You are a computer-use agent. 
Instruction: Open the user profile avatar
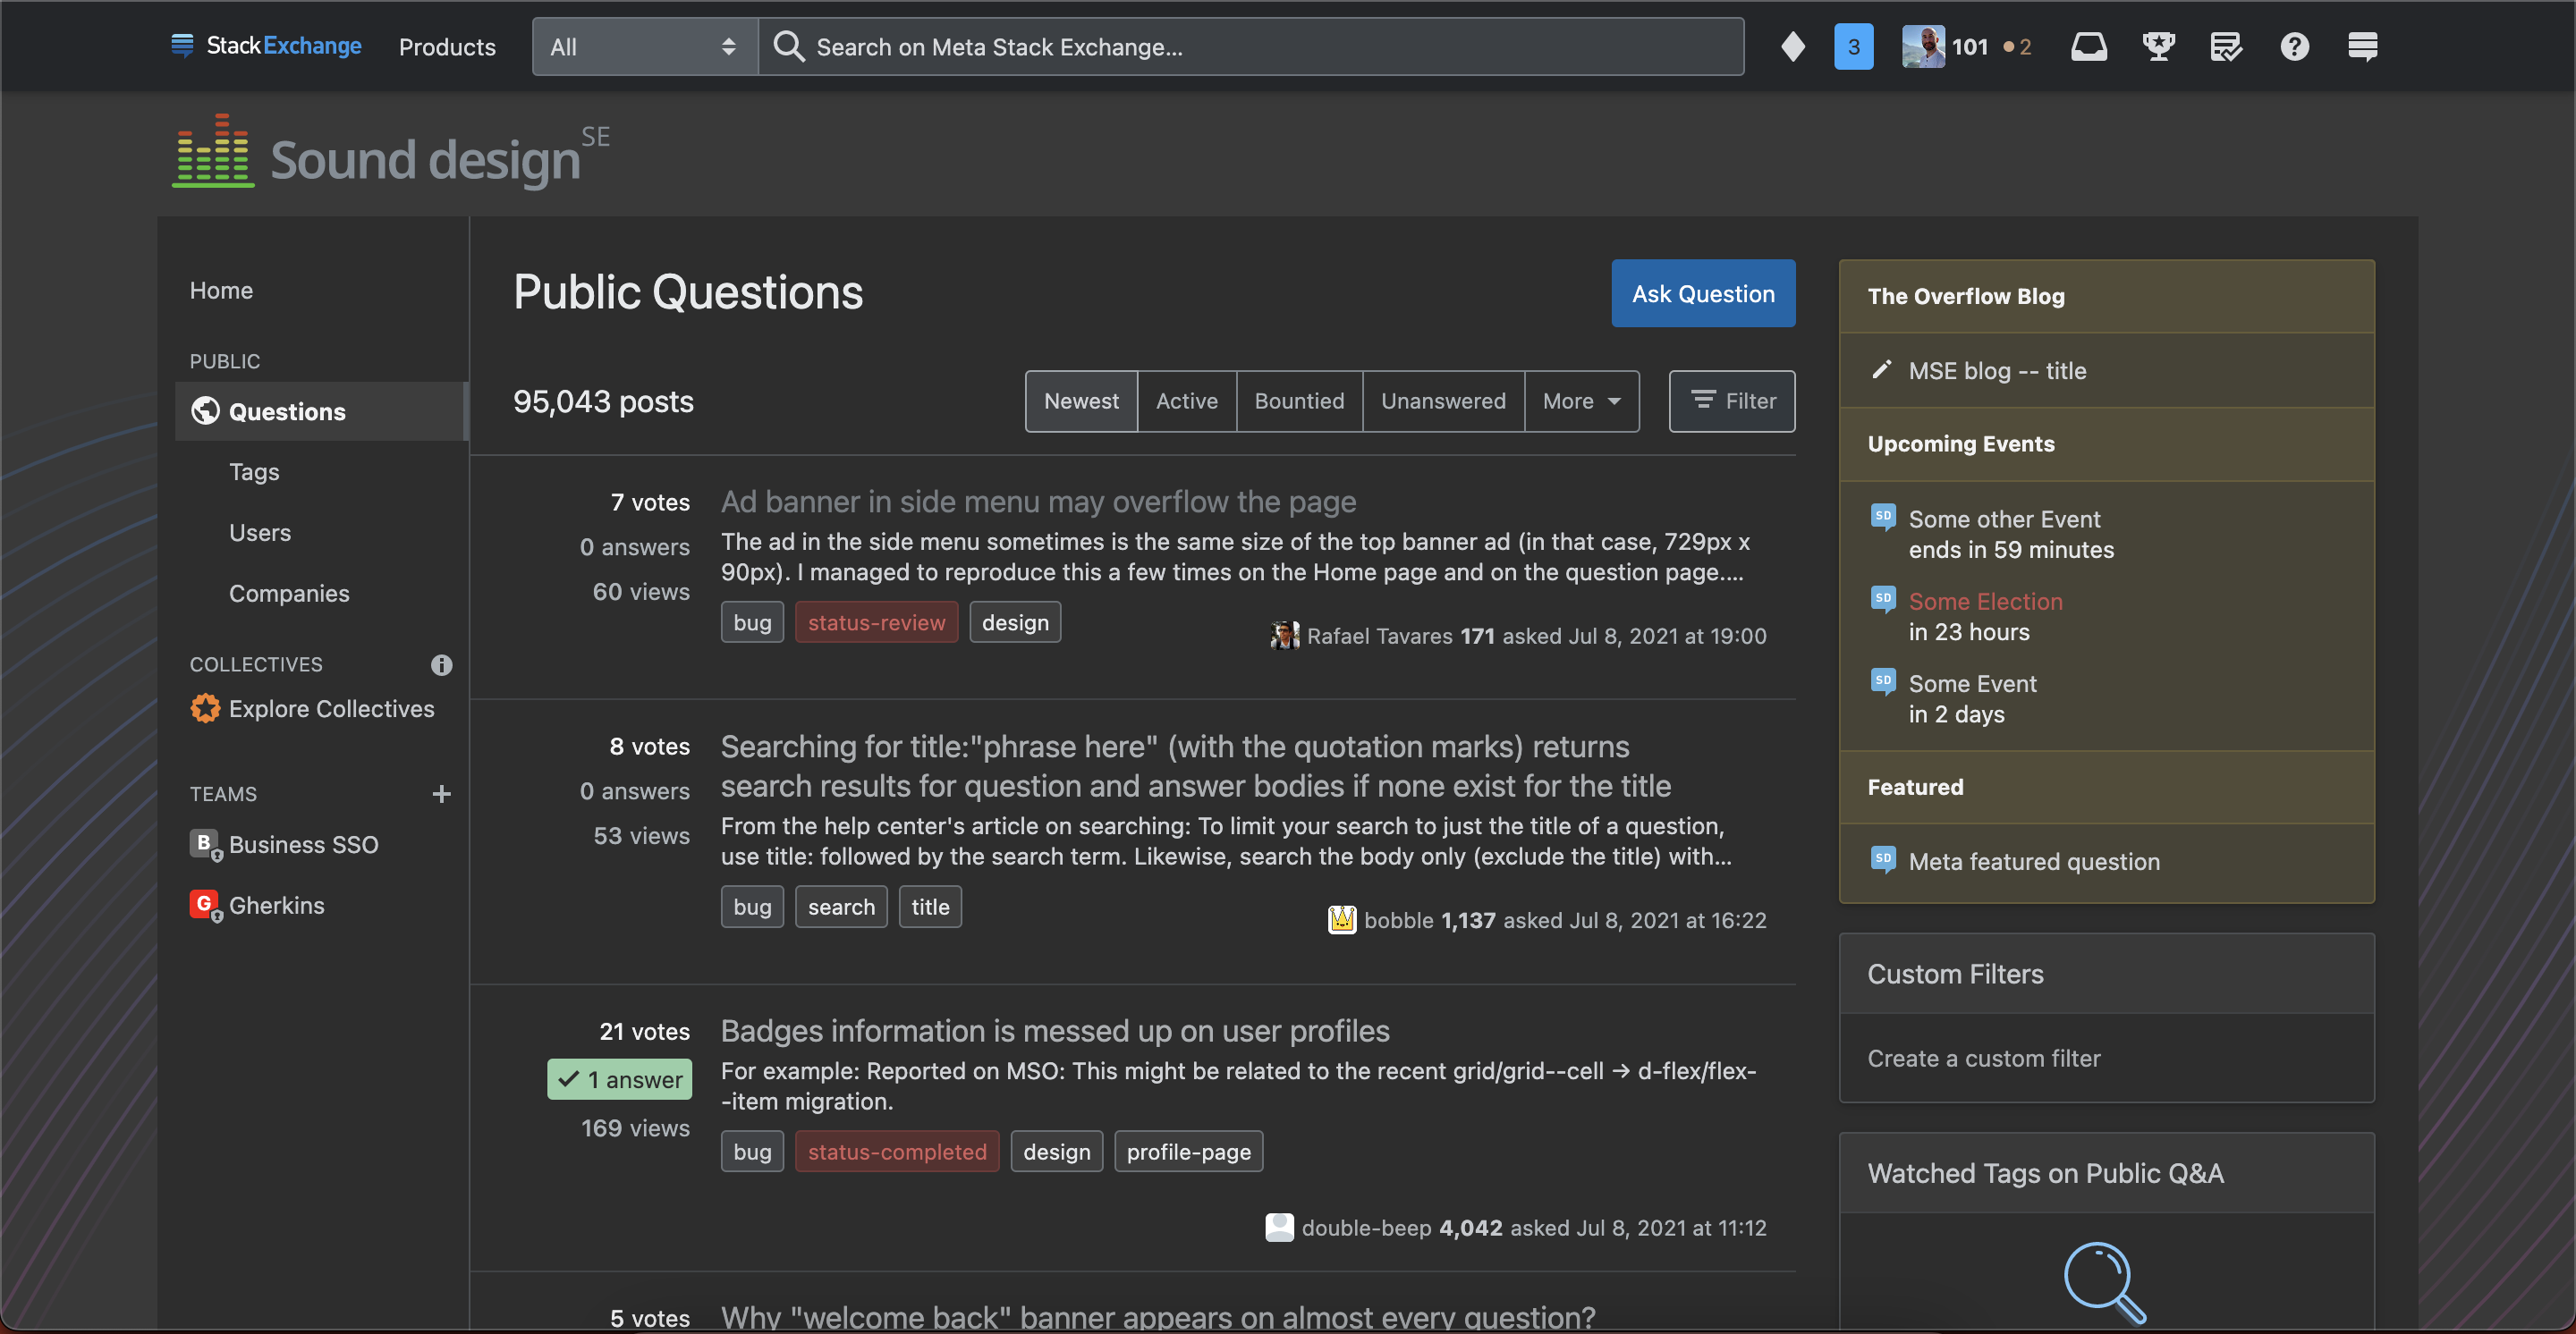coord(1923,46)
